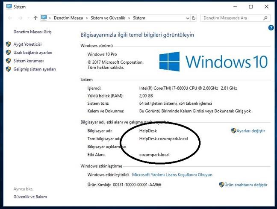Select Denetim Masası breadcrumb
The image size is (277, 209).
coord(68,18)
